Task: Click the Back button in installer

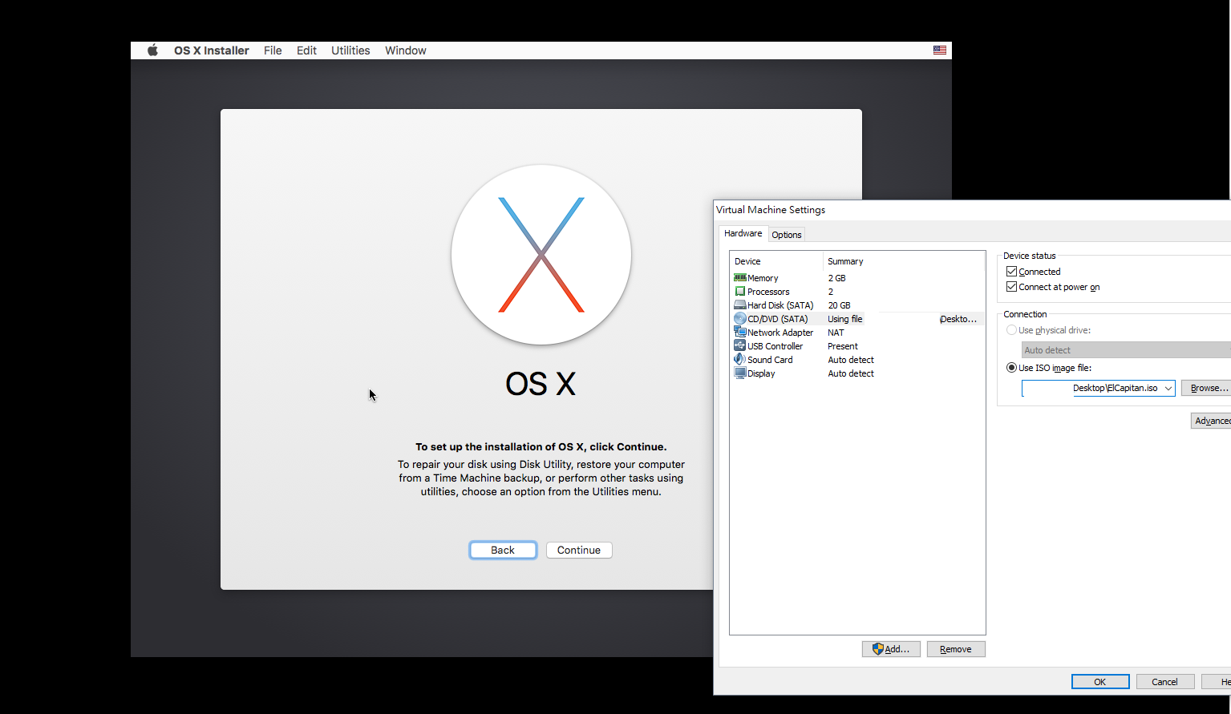Action: click(503, 550)
